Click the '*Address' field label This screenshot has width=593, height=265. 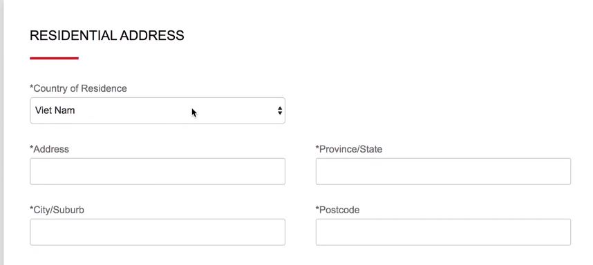click(50, 149)
